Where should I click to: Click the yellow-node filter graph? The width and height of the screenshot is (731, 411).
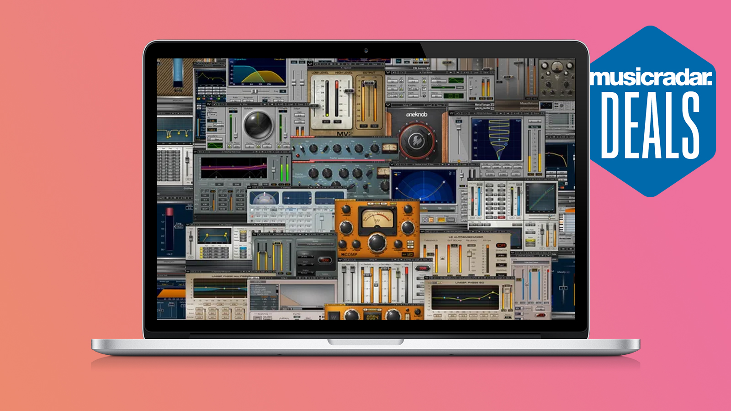click(214, 236)
